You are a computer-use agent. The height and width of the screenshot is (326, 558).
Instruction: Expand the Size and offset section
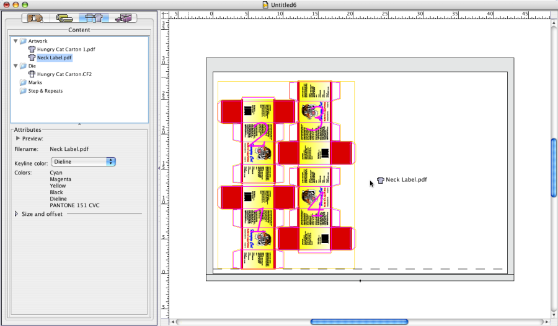[16, 214]
